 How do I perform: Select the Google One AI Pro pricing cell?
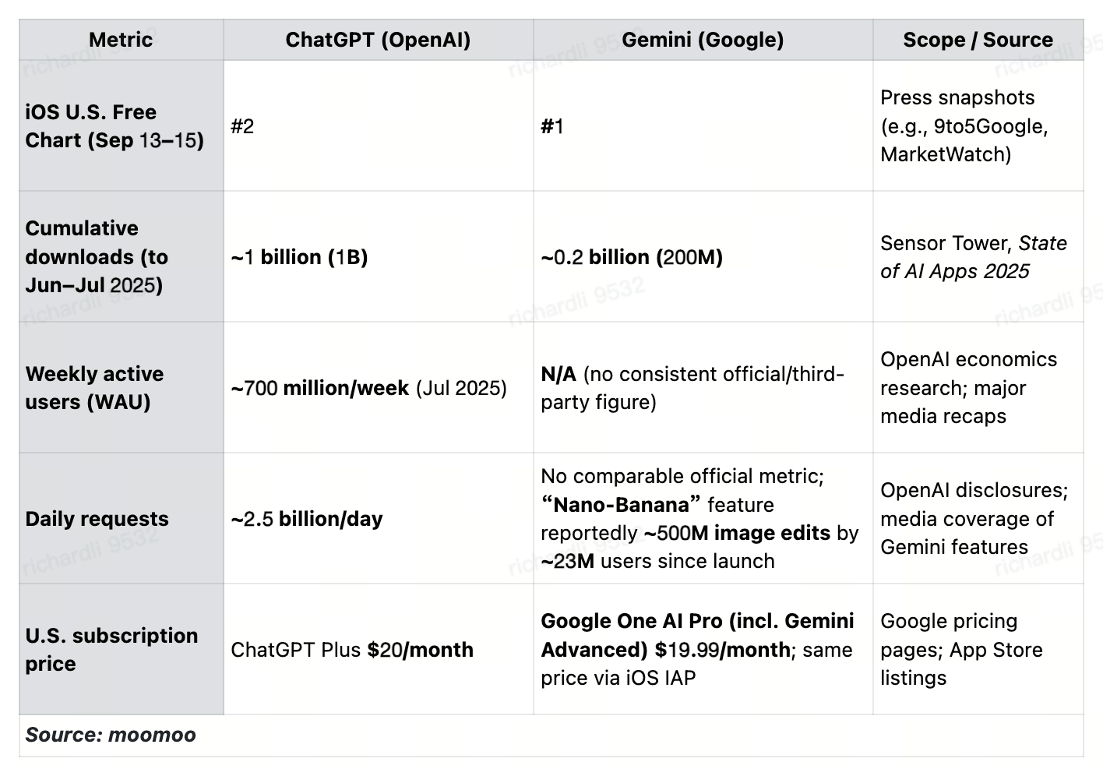coord(697,650)
